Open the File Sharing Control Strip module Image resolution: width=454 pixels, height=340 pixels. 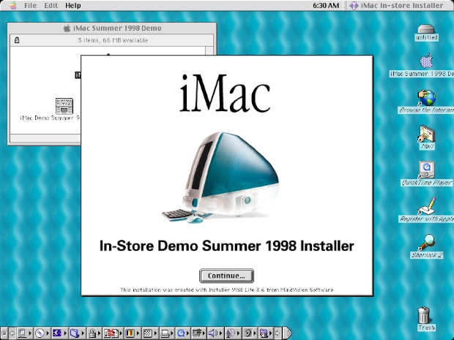(76, 333)
